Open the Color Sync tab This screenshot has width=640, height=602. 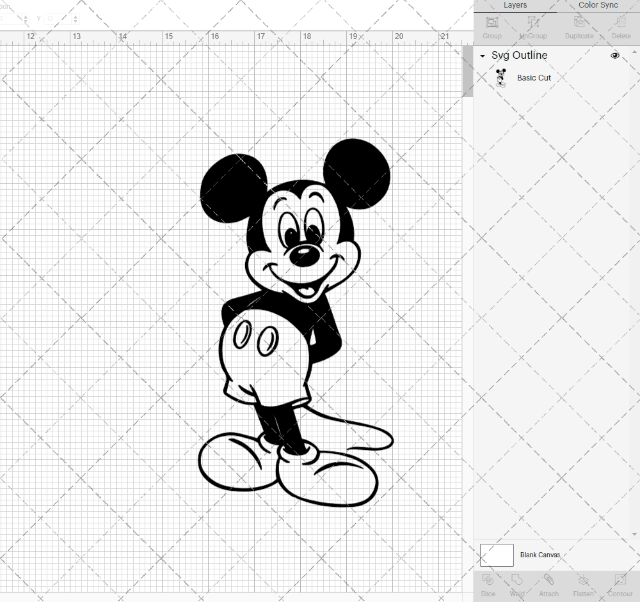click(x=598, y=5)
